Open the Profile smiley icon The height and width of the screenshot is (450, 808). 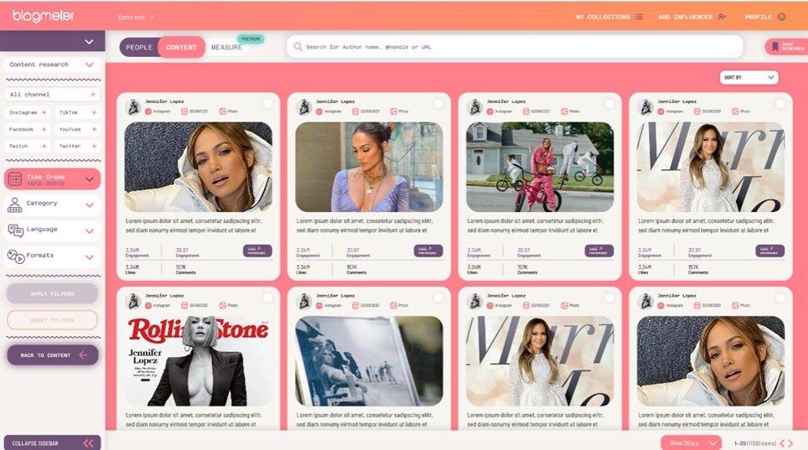pyautogui.click(x=782, y=17)
